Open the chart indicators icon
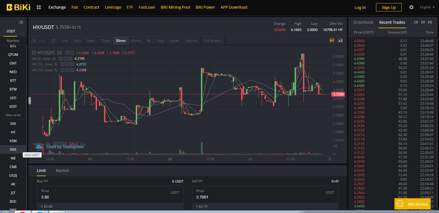Image resolution: width=439 pixels, height=213 pixels. click(x=43, y=41)
